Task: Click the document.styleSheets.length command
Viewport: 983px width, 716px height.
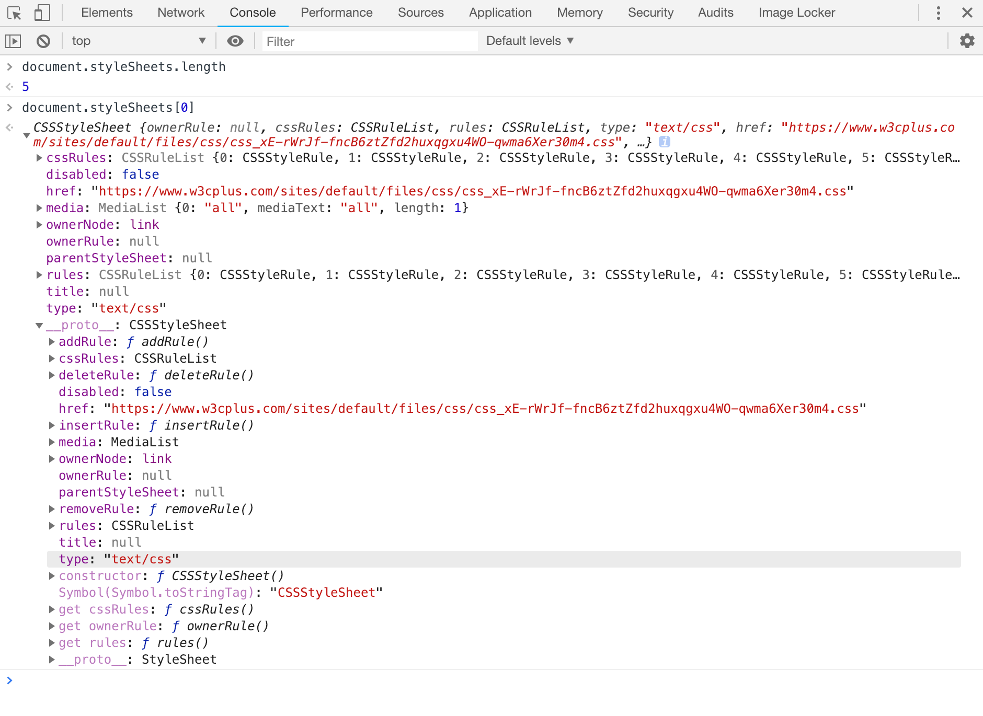Action: (124, 67)
